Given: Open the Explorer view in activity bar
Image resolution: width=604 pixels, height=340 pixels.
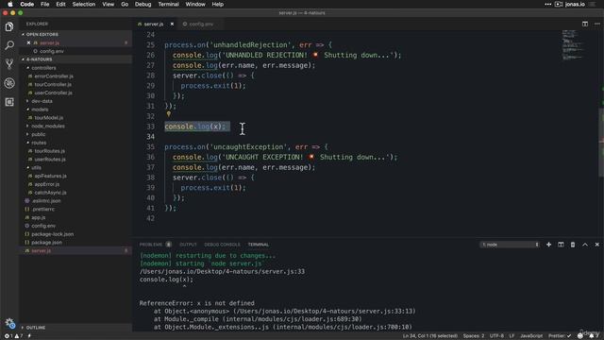Looking at the screenshot, I should tap(9, 26).
